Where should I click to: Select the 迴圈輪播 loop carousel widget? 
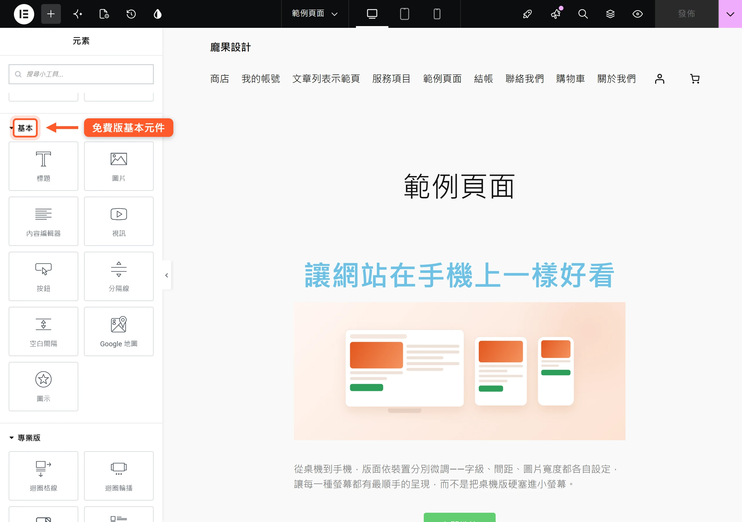pyautogui.click(x=119, y=476)
